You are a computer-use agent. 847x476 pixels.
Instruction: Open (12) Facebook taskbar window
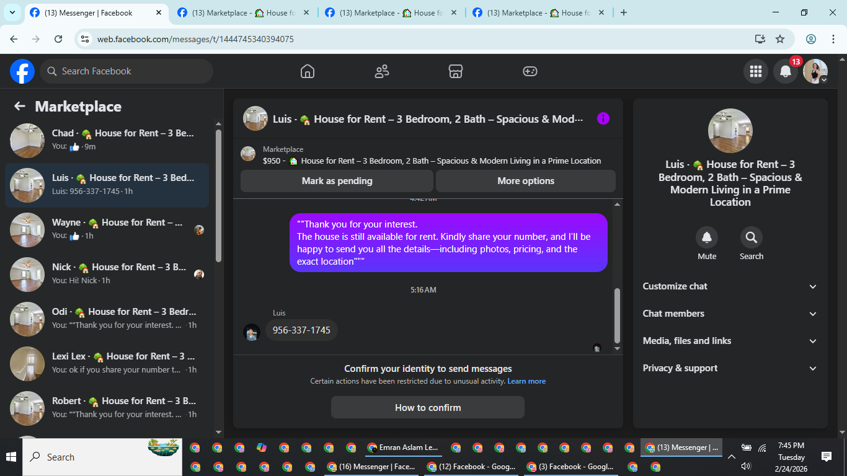[x=472, y=467]
